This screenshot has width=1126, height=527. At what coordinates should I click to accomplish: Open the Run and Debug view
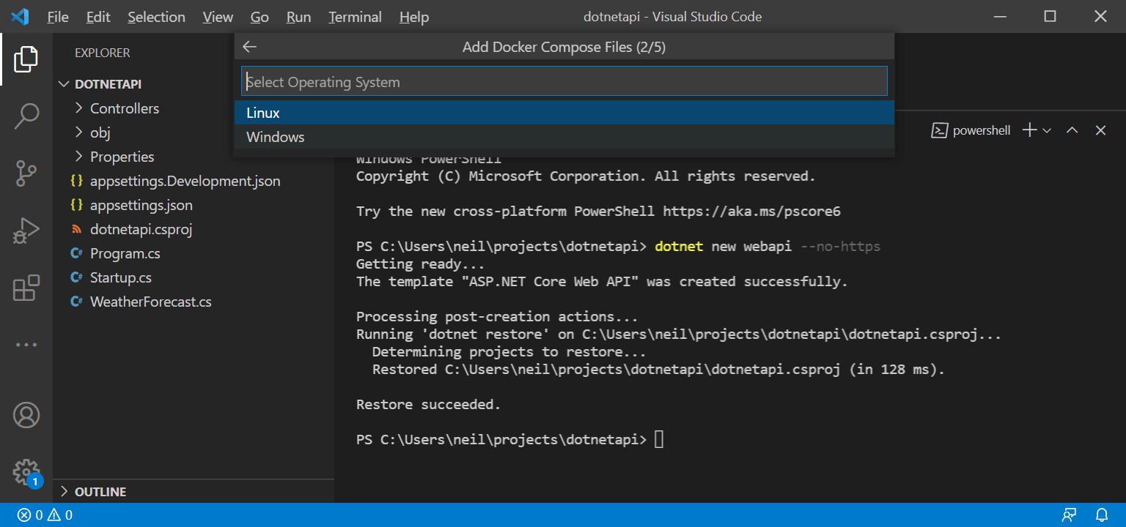[x=26, y=231]
